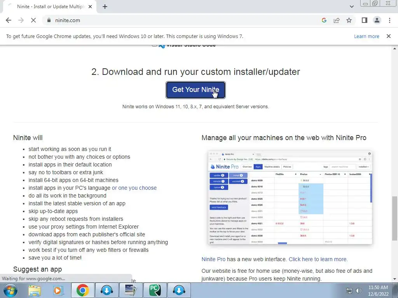Click the Chrome taskbar icon
This screenshot has height=298, width=398.
(82, 290)
